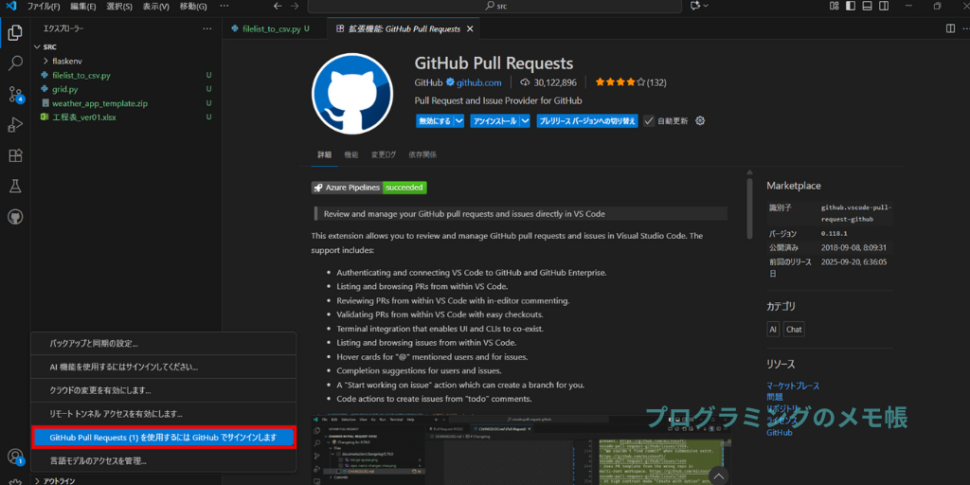Open the Run and Debug view
970x485 pixels.
tap(15, 124)
